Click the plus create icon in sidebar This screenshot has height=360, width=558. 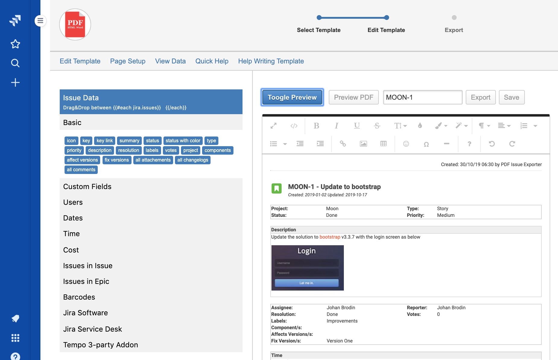[x=15, y=82]
